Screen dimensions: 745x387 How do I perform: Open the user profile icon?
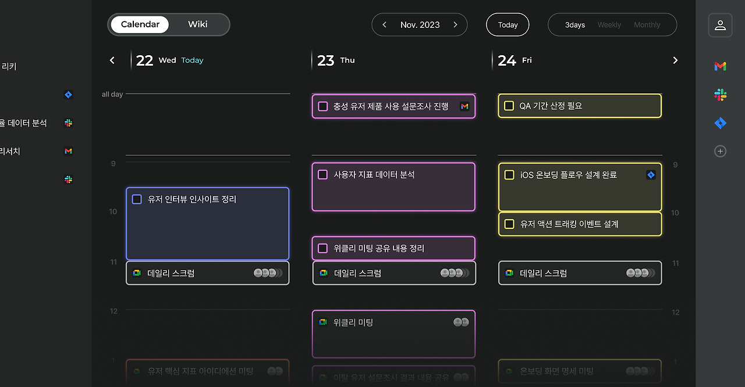[720, 25]
